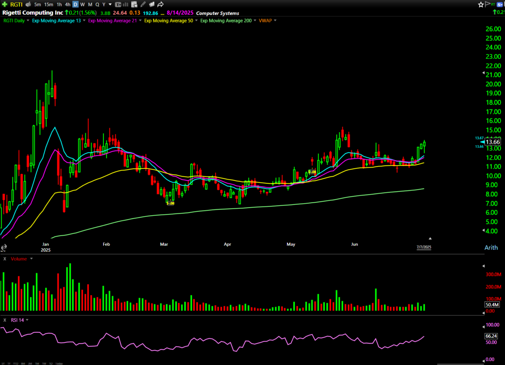Click the bar chart type icon
Viewport: 505px width, 365px height.
[x=125, y=4]
